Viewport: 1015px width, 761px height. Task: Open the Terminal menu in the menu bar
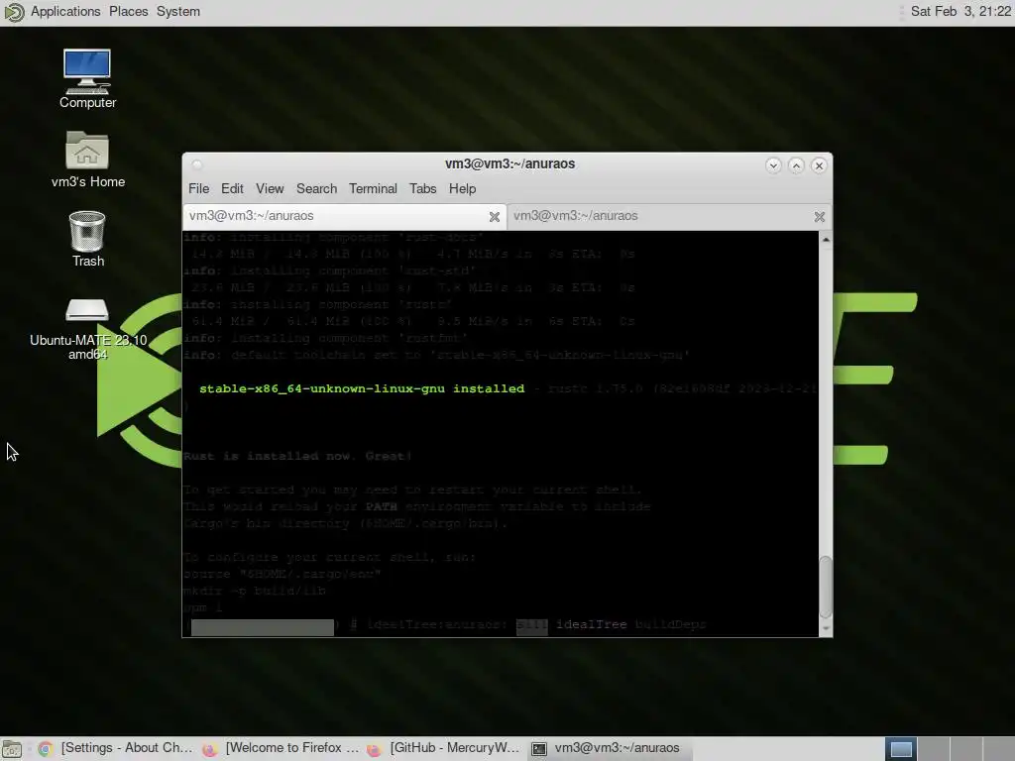coord(373,188)
